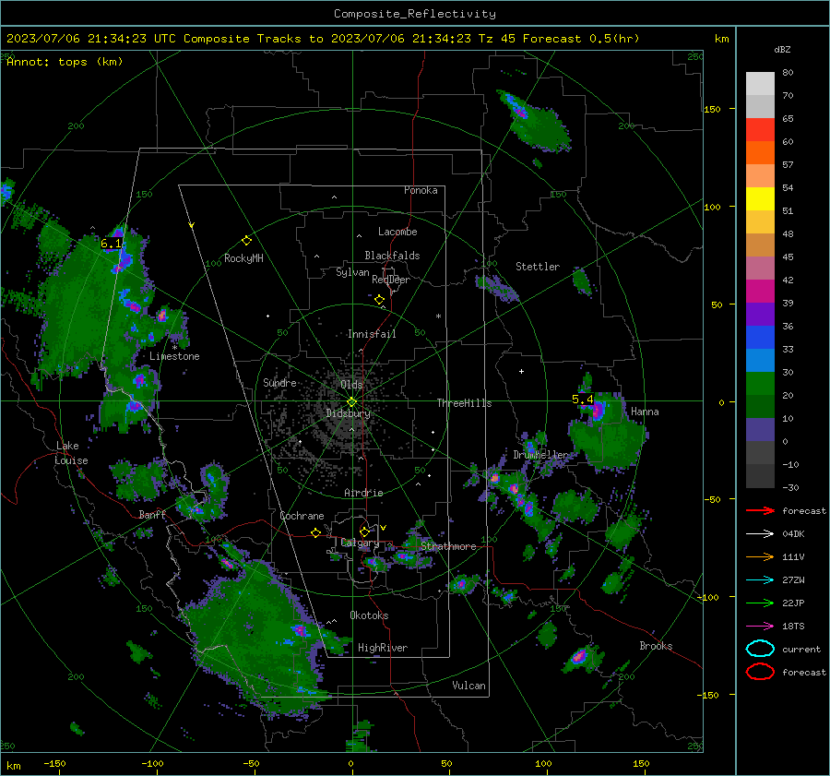Click the Limestone label
This screenshot has width=830, height=776.
coord(174,356)
